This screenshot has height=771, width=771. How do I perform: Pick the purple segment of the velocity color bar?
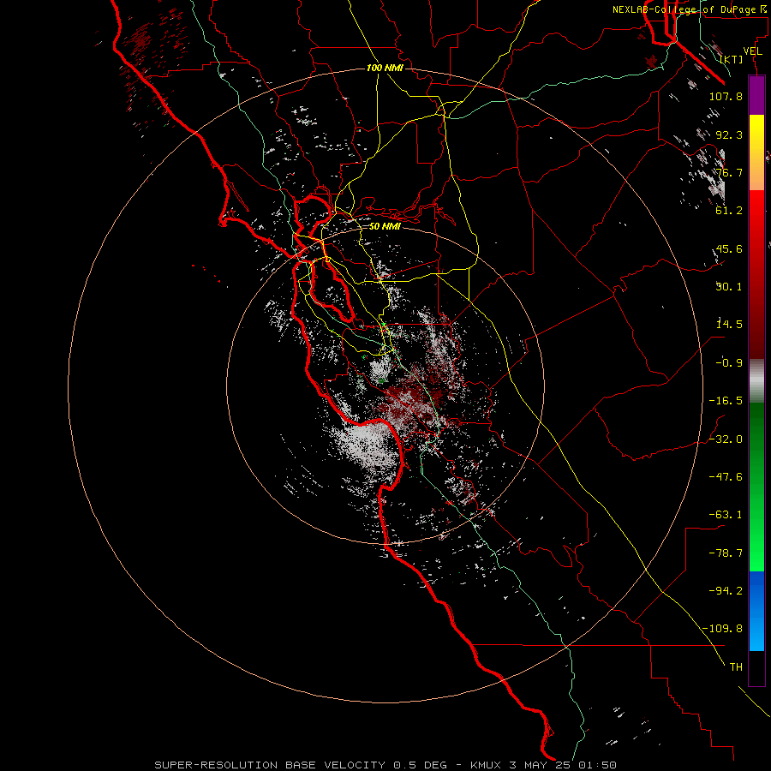coord(756,96)
